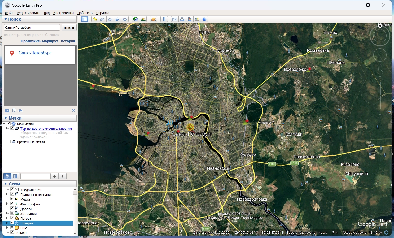Turn off the Дороги layer checkbox
Screen dimensions: 394x238
pos(12,209)
